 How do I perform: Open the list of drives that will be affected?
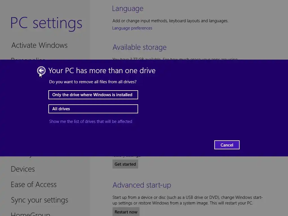click(x=91, y=121)
